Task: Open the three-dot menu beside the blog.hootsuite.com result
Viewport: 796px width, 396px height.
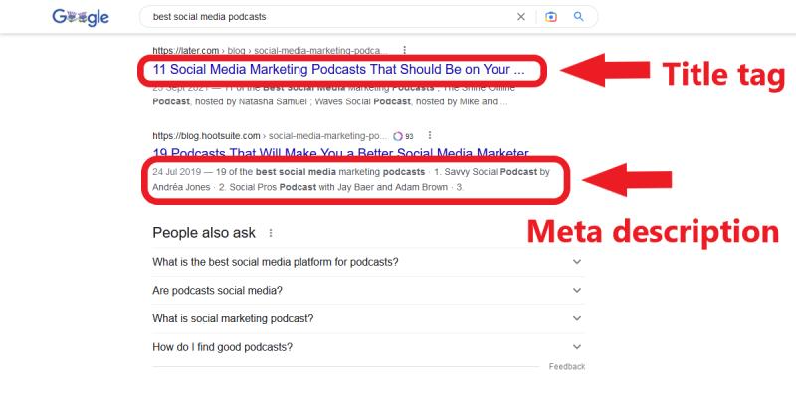Action: point(430,135)
